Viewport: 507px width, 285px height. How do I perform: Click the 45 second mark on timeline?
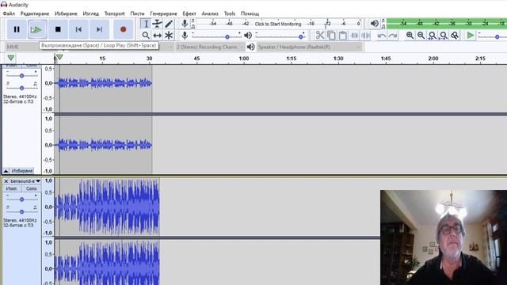tap(196, 59)
